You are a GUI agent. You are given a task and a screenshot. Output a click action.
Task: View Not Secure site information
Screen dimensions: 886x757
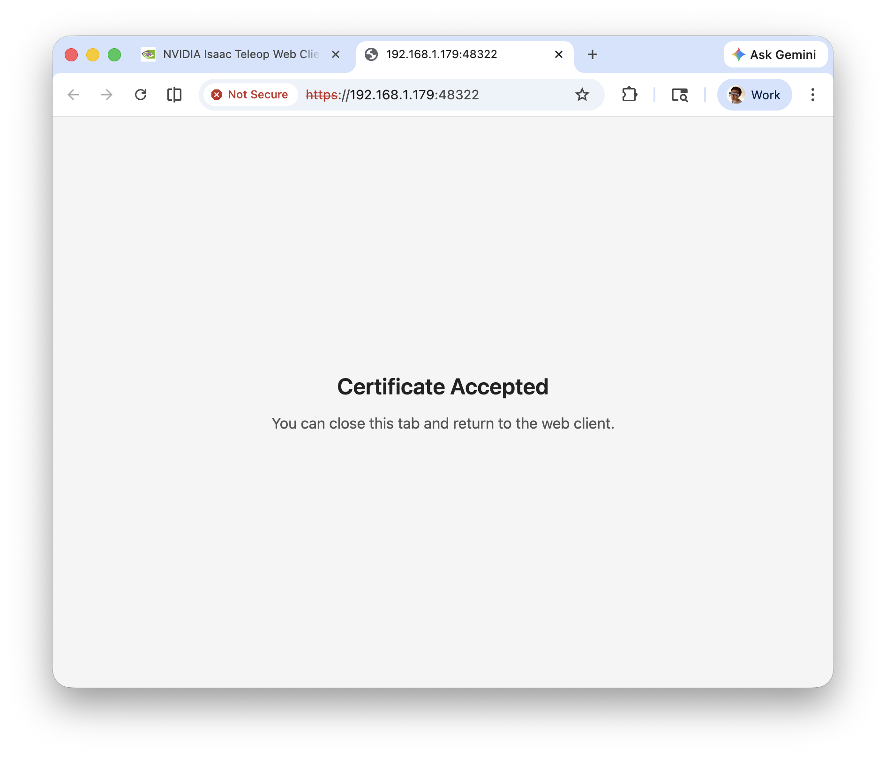coord(249,94)
